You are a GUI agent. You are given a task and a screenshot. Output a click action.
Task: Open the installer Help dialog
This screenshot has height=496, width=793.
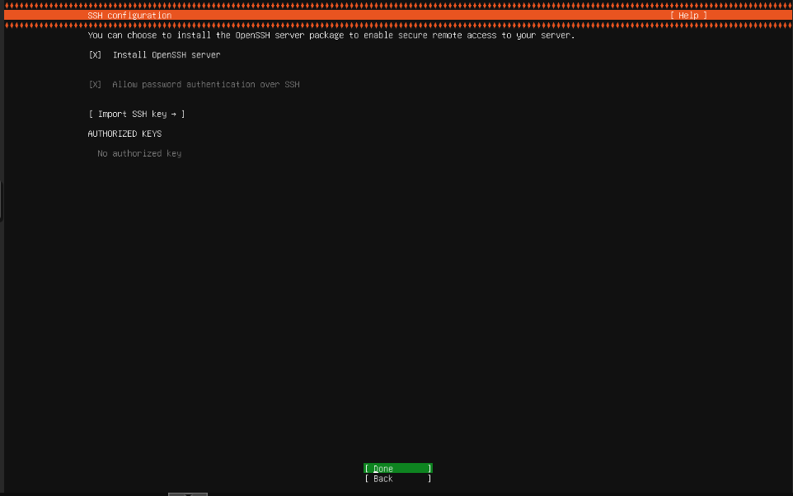[687, 15]
